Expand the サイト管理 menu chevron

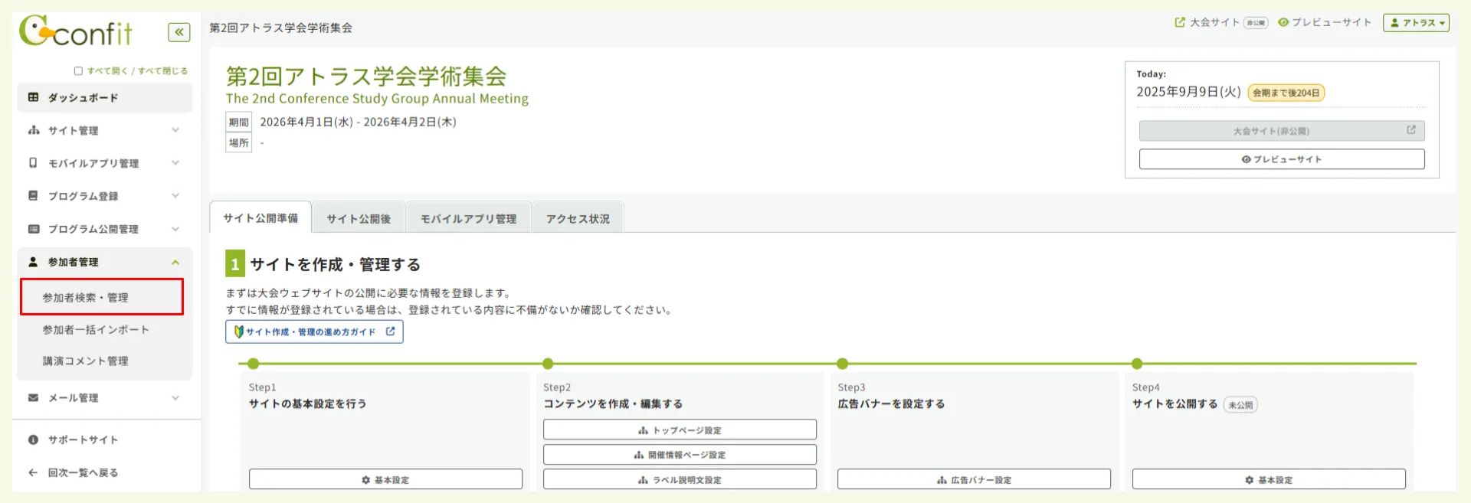pos(175,130)
